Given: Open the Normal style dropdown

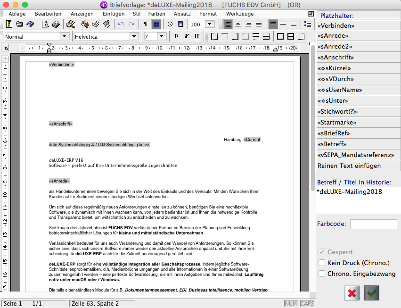Looking at the screenshot, I should [64, 36].
